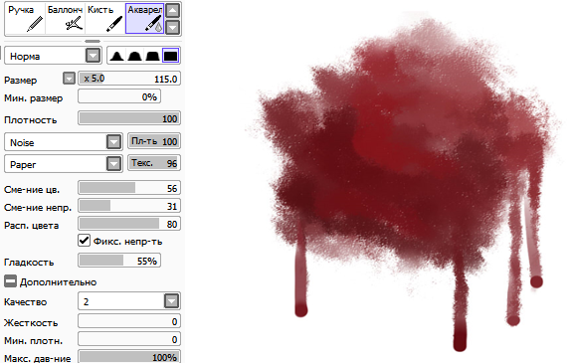Click the Сме-ние цв. slider at 56

[129, 188]
